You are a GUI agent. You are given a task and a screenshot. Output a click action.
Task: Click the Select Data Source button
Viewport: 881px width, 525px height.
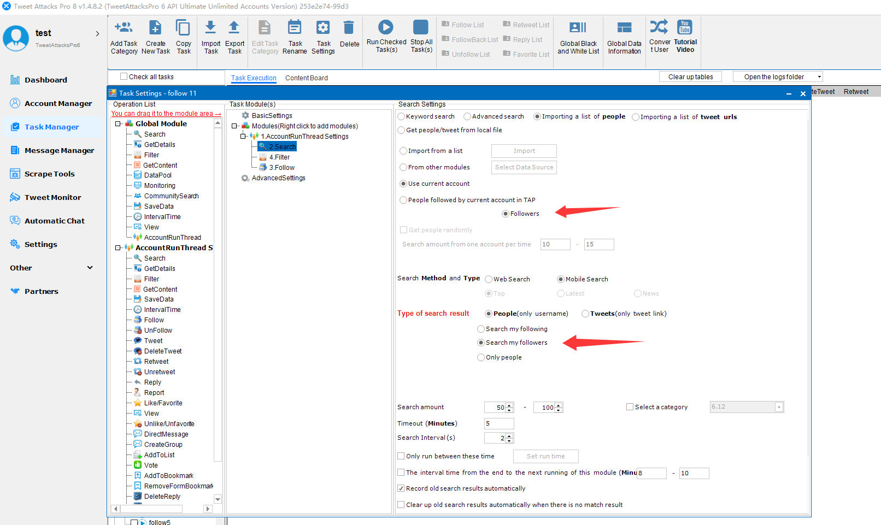click(524, 167)
